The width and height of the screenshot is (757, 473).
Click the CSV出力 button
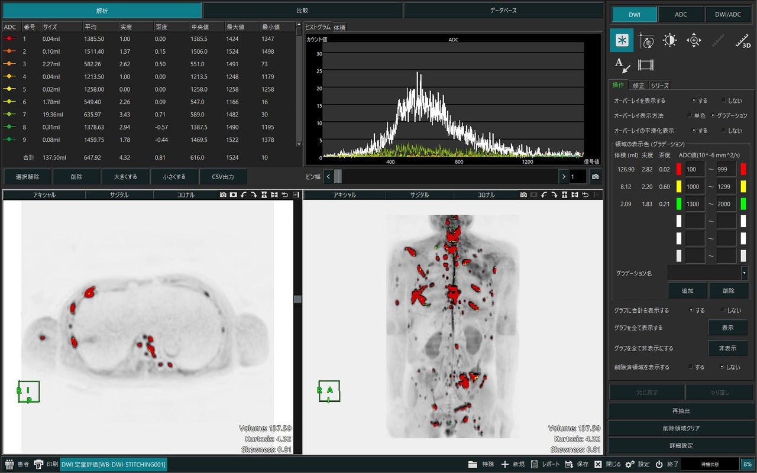(222, 177)
